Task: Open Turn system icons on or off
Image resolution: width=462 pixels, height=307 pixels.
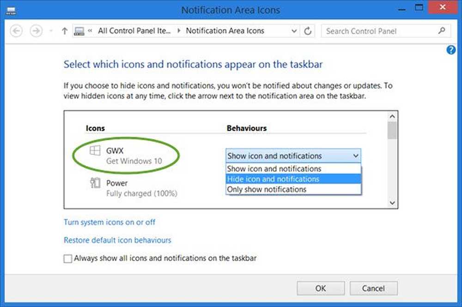Action: pos(109,222)
